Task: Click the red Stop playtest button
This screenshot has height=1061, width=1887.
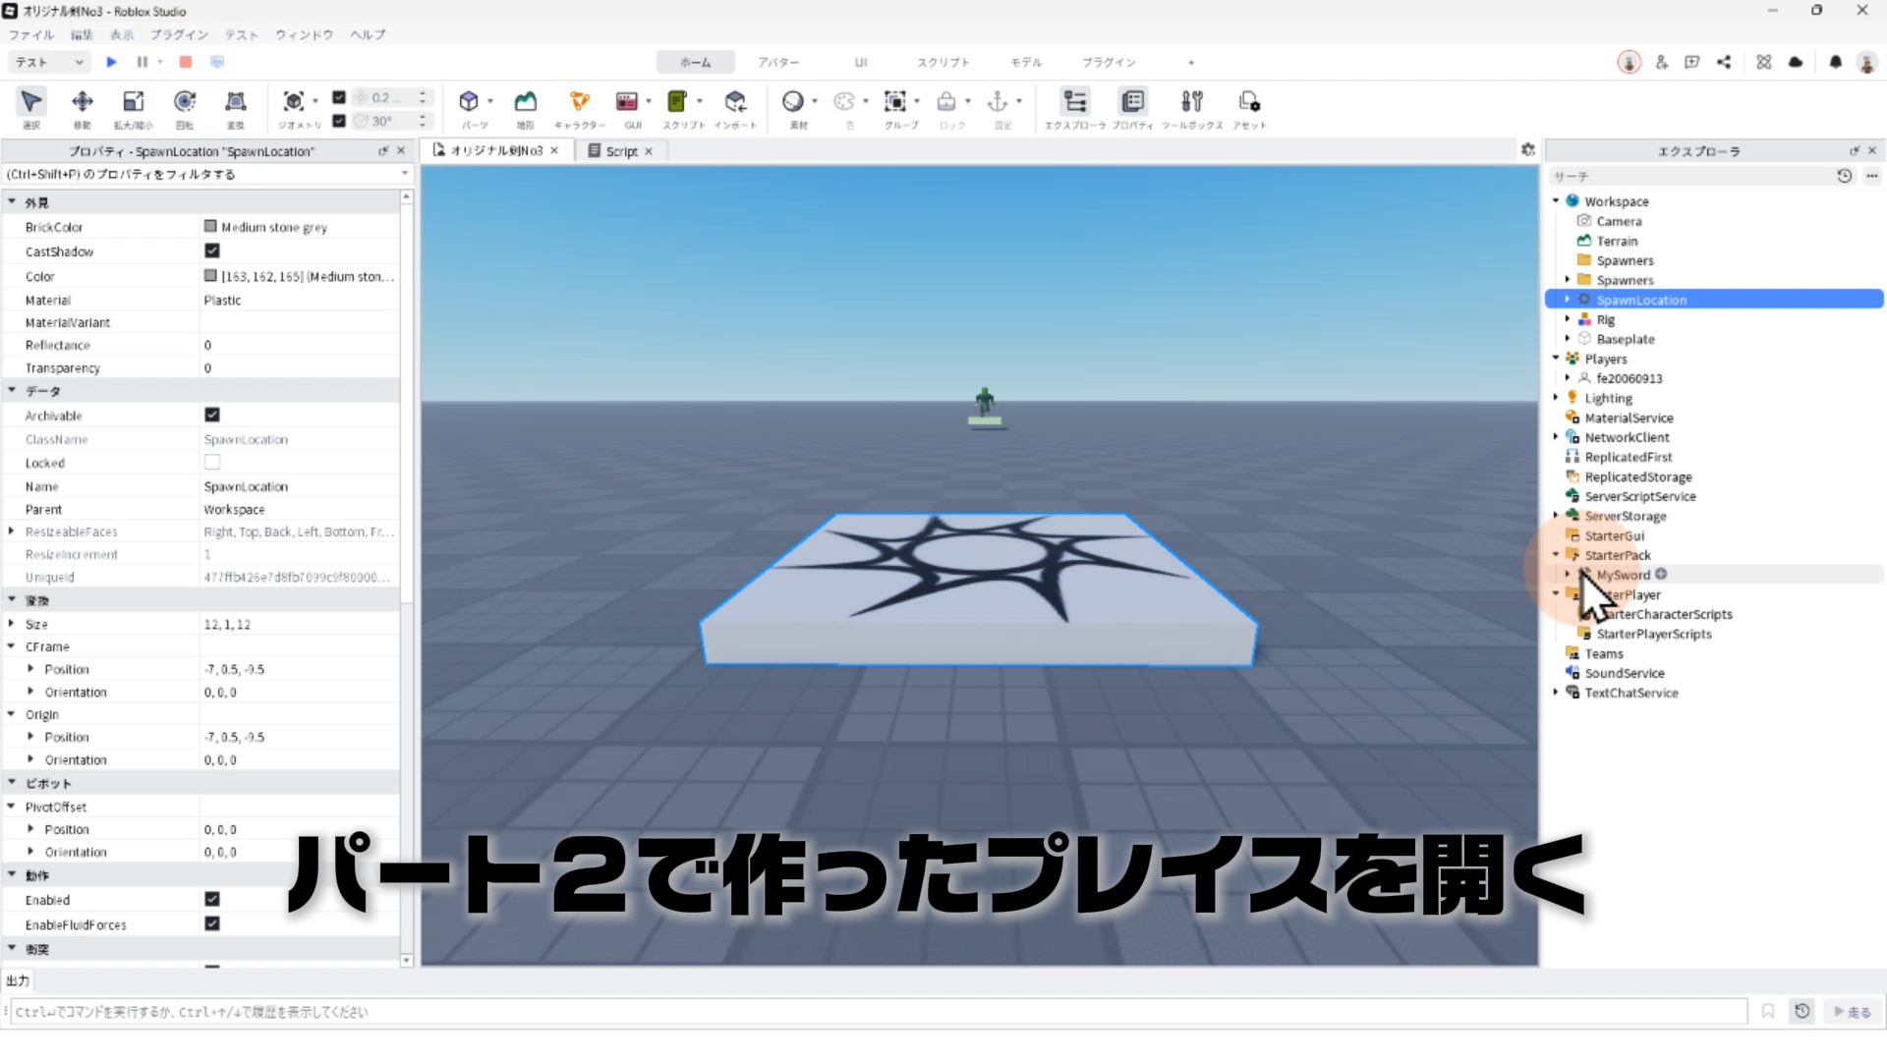Action: pos(185,62)
